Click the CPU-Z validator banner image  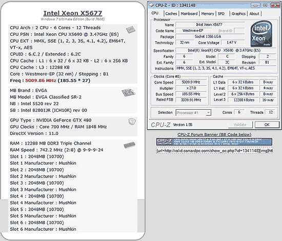point(214,142)
